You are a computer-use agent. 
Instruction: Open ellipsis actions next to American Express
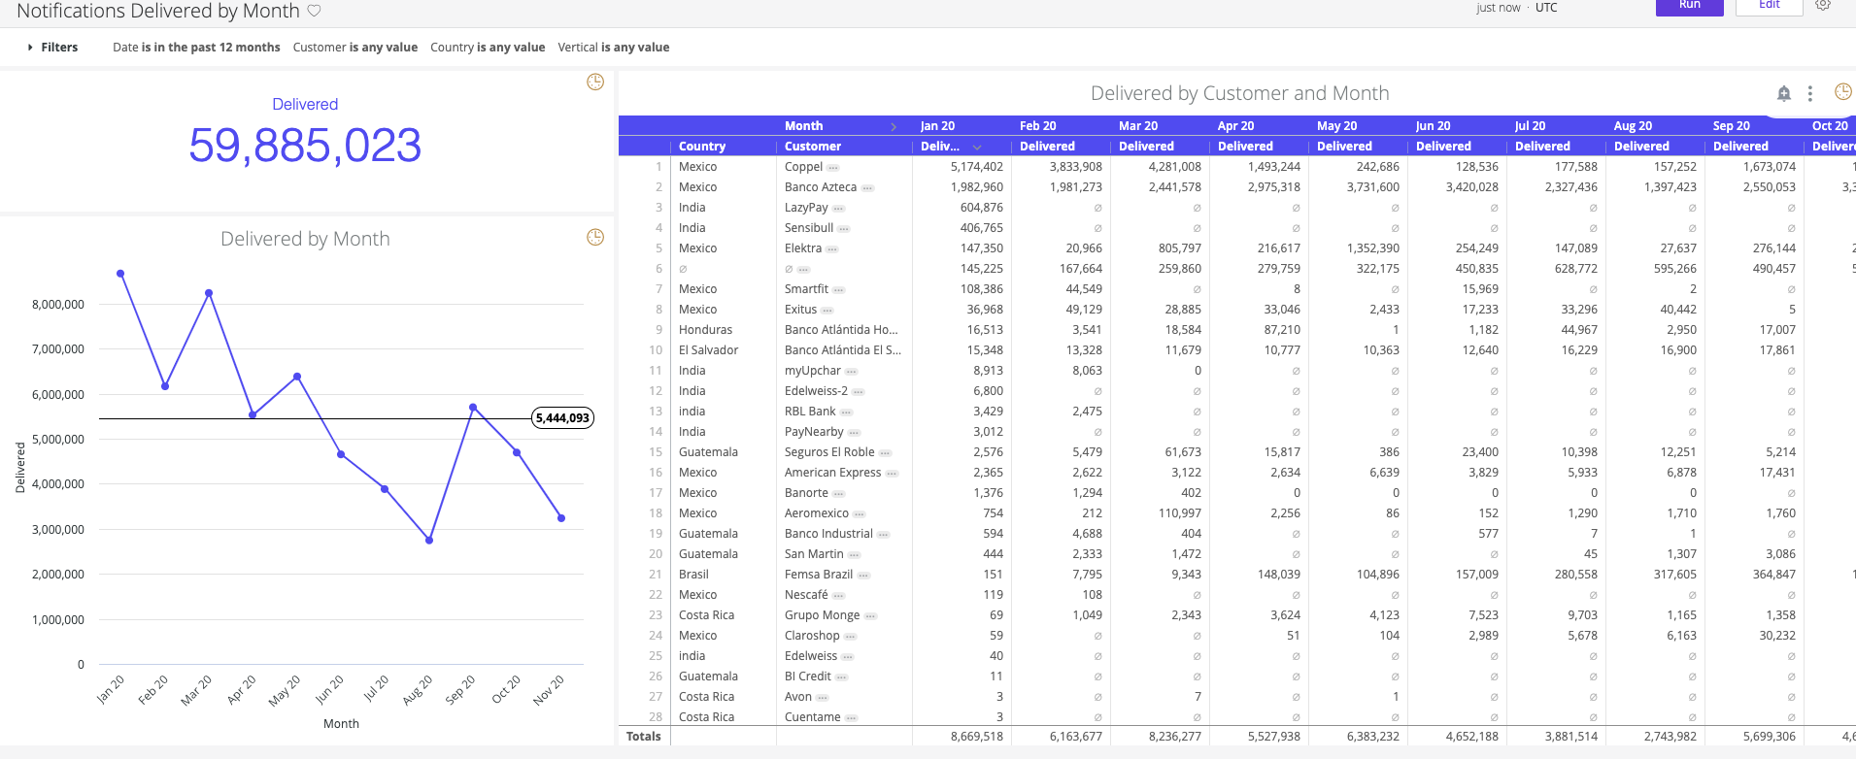click(x=892, y=474)
